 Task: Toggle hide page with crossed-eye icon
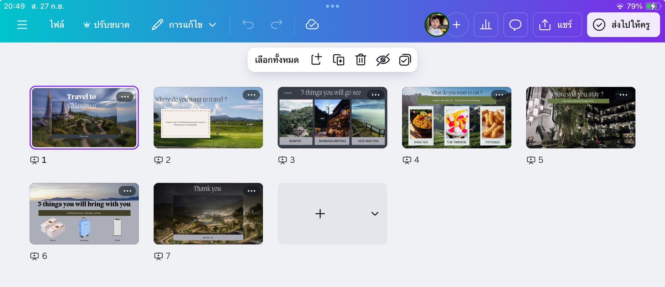(383, 60)
